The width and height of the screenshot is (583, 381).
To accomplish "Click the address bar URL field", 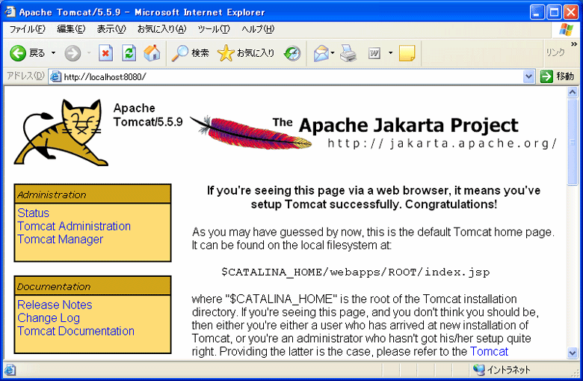I will tap(291, 76).
